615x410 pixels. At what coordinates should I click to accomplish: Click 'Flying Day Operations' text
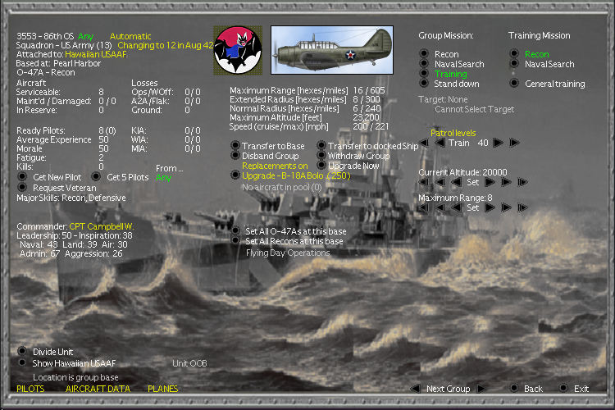coord(288,253)
